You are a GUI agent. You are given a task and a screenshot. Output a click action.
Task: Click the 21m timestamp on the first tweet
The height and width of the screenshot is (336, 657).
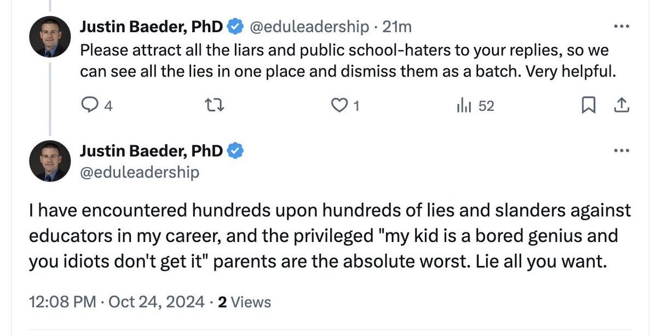point(397,26)
